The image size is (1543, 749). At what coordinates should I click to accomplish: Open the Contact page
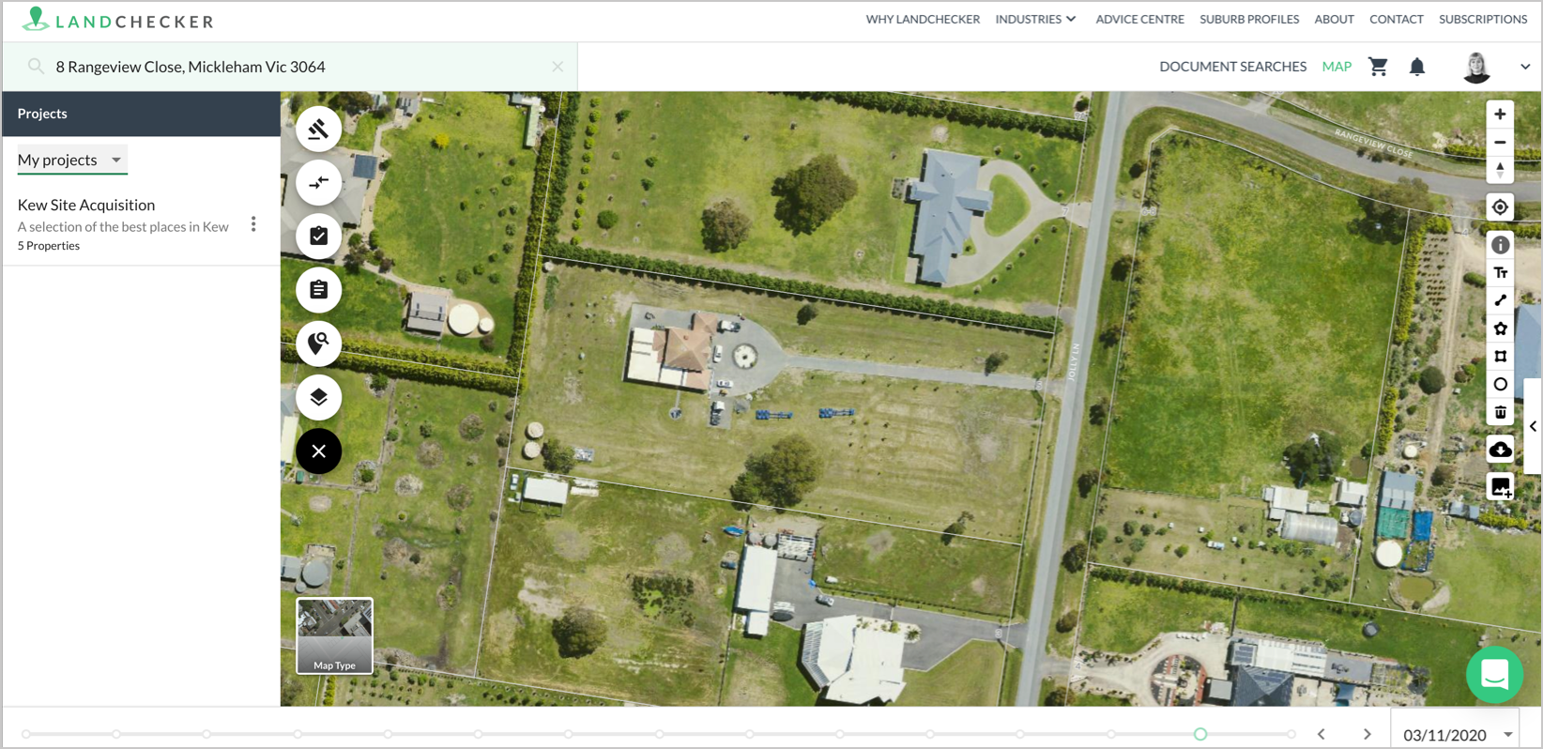click(1396, 19)
